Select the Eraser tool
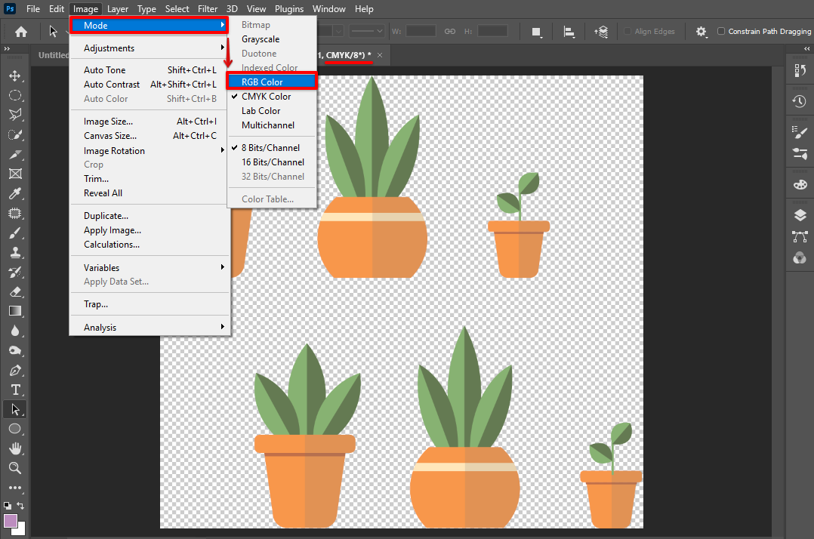The width and height of the screenshot is (814, 539). 14,291
